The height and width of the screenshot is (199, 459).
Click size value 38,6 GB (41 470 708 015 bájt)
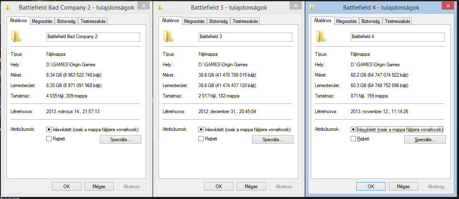pyautogui.click(x=227, y=75)
